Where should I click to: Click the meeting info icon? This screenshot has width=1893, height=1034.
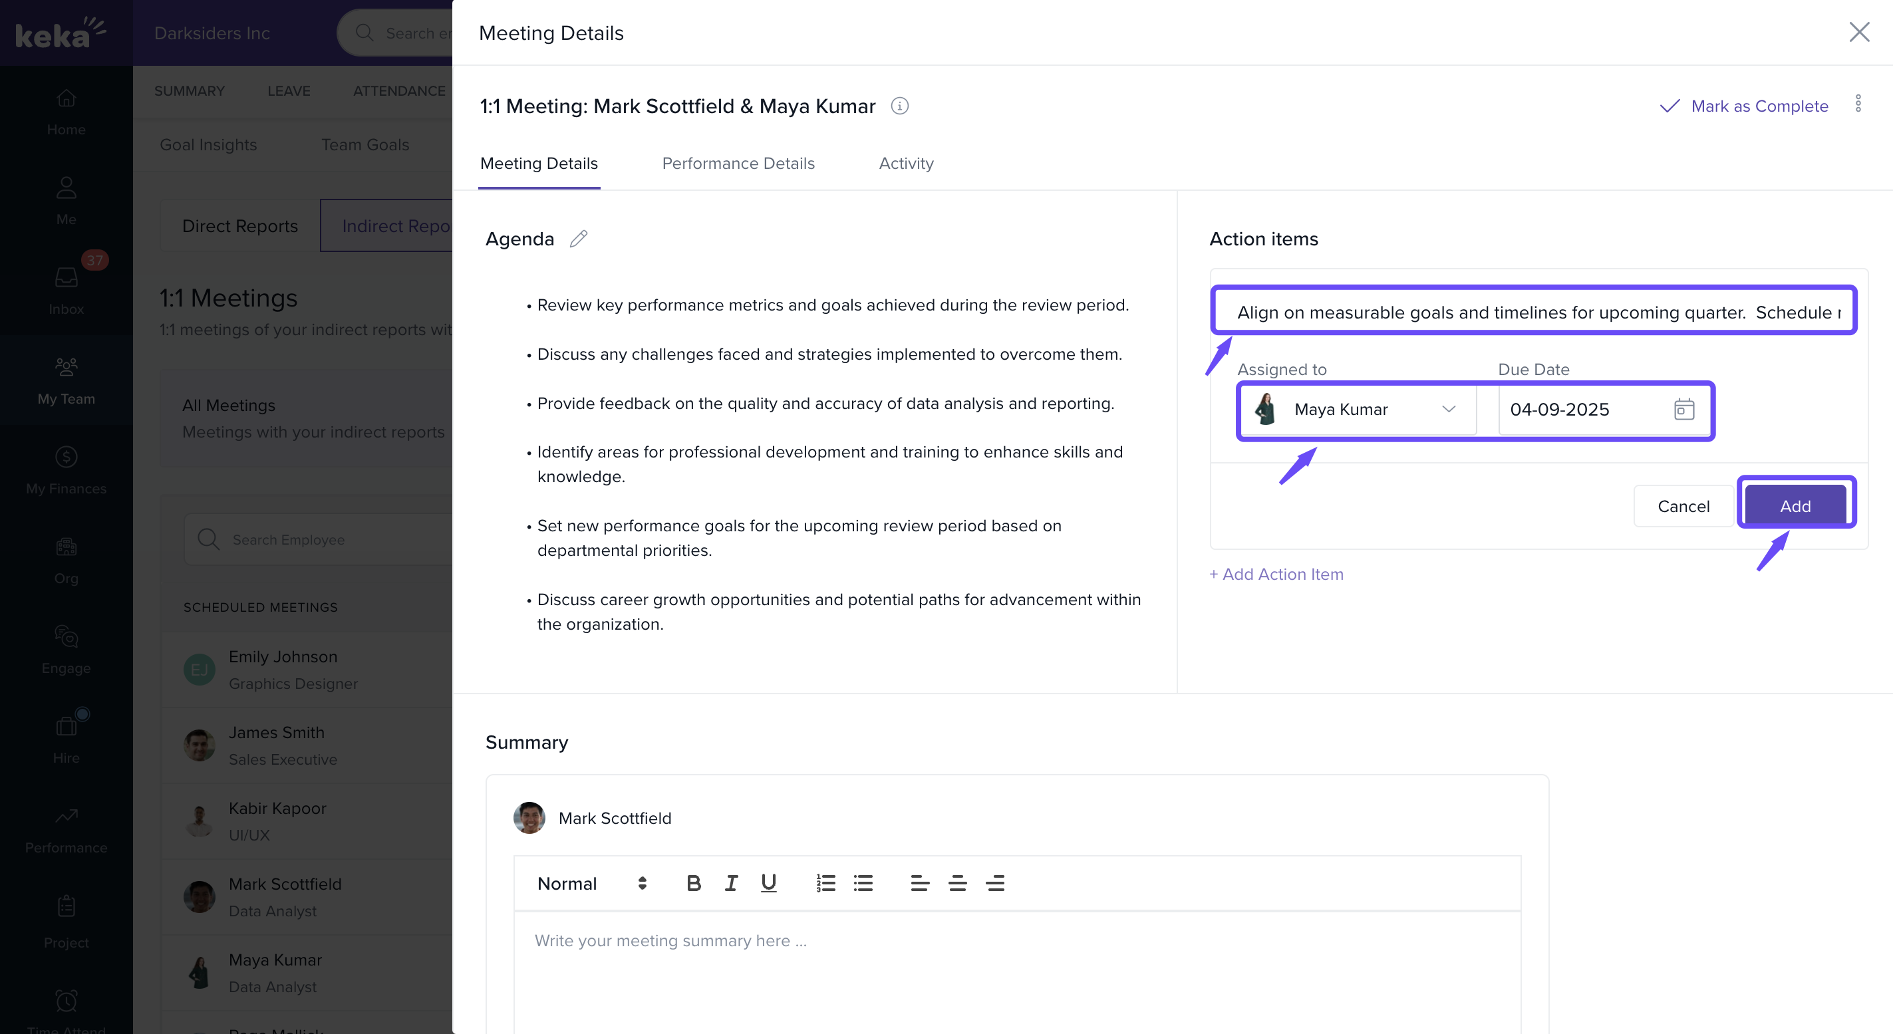[899, 106]
